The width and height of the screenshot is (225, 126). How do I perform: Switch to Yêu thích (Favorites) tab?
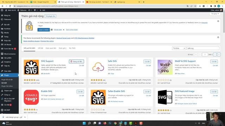72,48
